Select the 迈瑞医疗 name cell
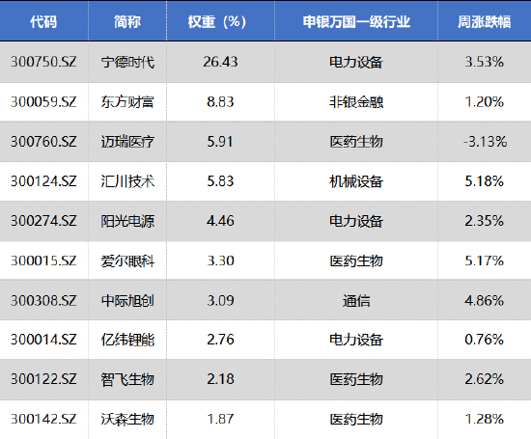 click(x=127, y=142)
